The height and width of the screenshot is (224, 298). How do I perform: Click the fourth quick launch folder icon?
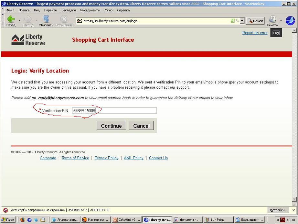43,220
